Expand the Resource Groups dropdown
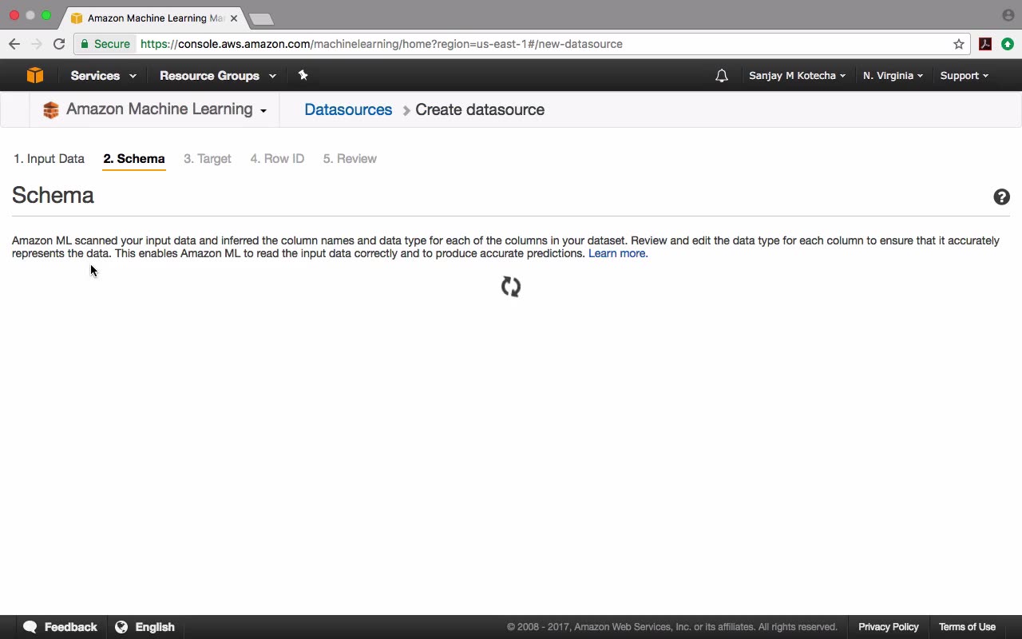Viewport: 1022px width, 639px height. 218,76
